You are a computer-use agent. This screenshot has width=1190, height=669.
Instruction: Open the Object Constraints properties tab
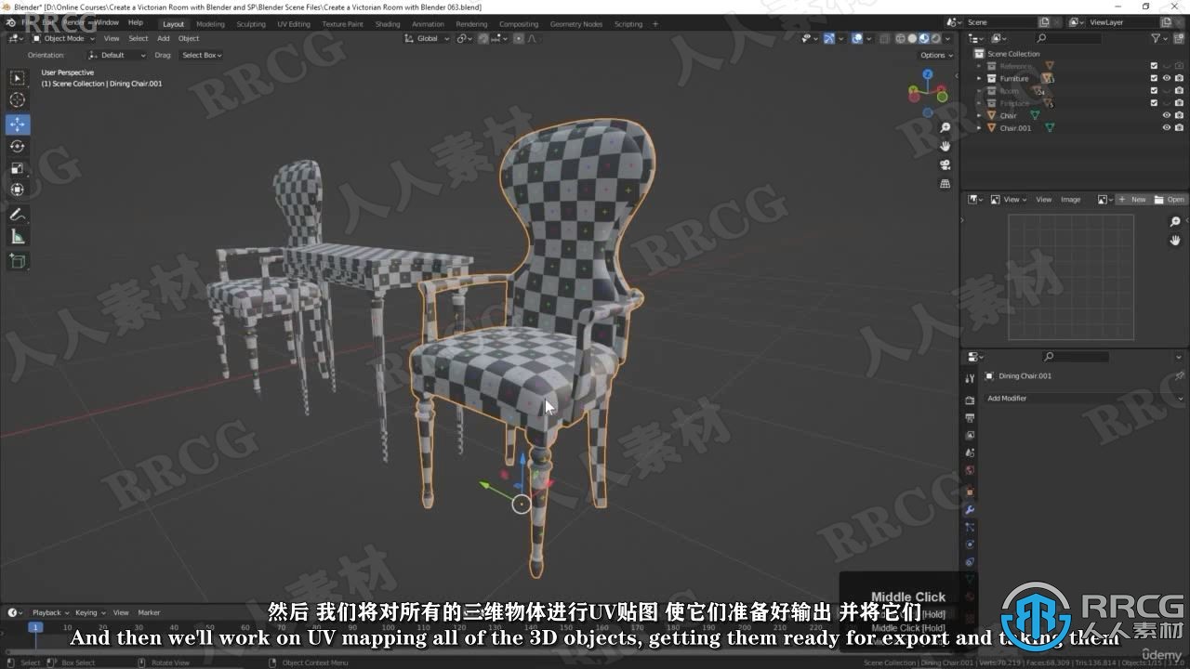pyautogui.click(x=970, y=562)
